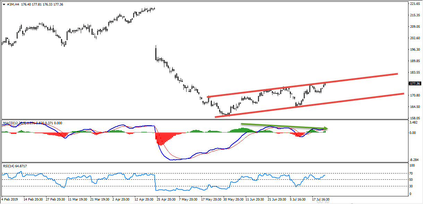The height and width of the screenshot is (204, 423).
Task: Click the 221.65 price scale label
Action: click(415, 4)
